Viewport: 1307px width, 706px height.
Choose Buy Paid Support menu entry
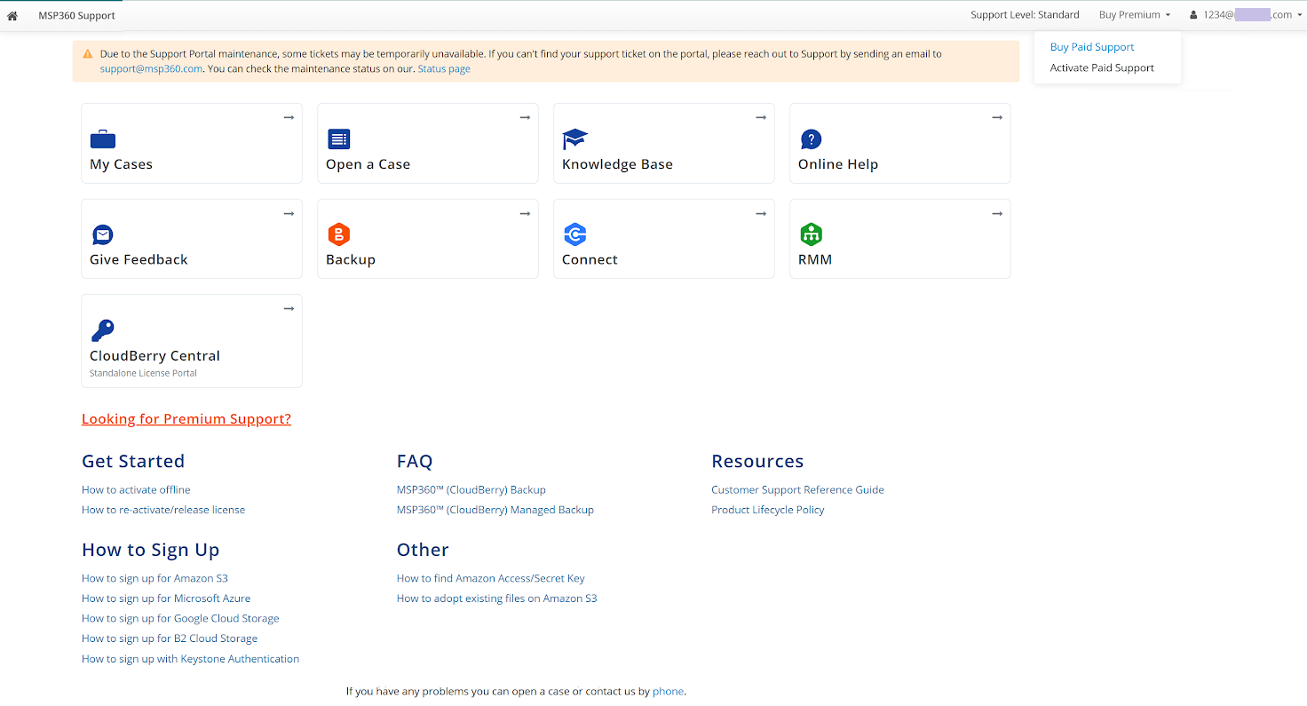tap(1092, 47)
